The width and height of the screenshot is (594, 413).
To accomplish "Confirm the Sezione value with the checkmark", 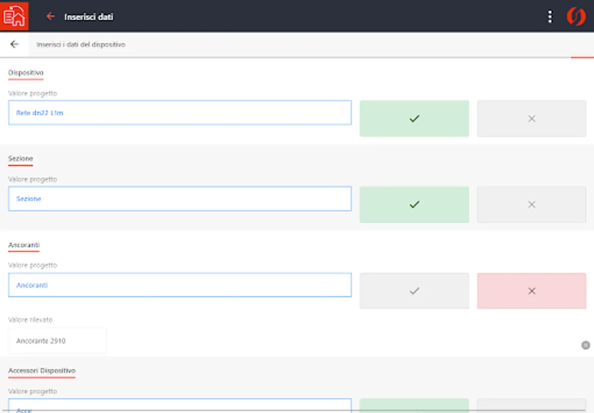I will tap(414, 205).
